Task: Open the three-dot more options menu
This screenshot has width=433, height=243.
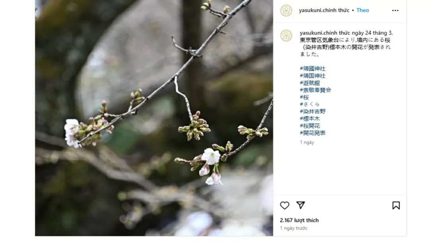Action: 395,10
